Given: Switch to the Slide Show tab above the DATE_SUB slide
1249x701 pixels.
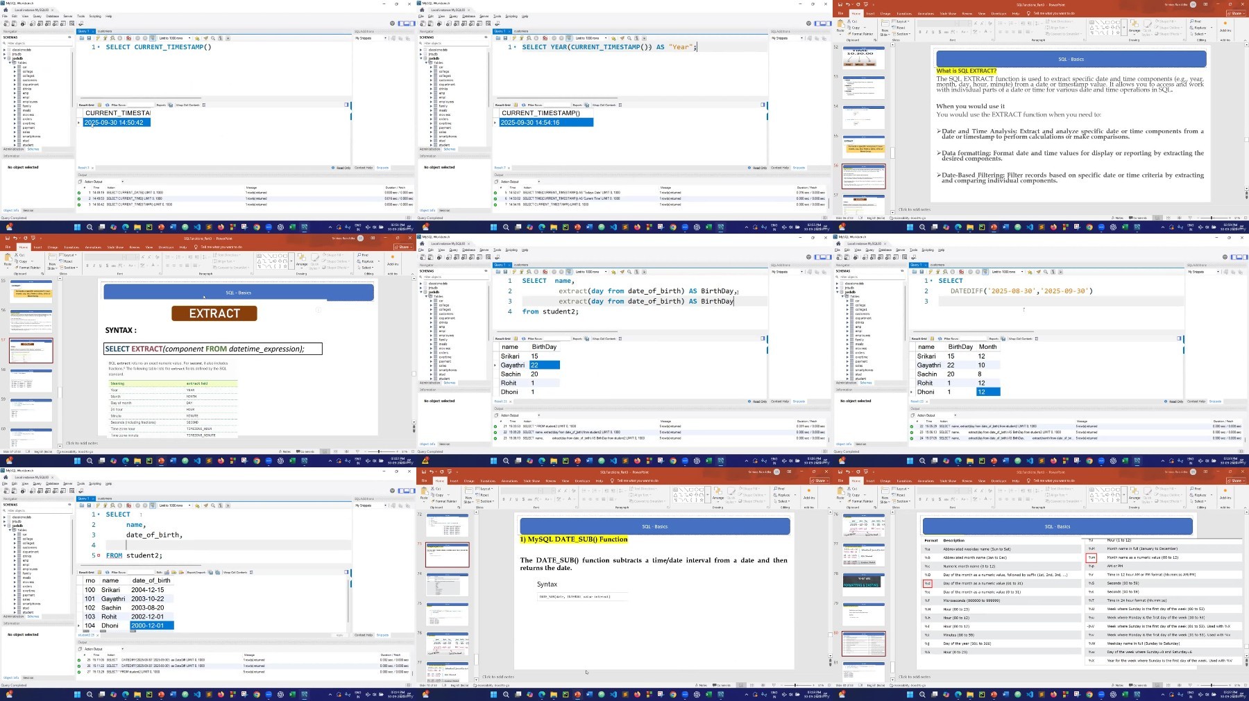Looking at the screenshot, I should pyautogui.click(x=532, y=481).
